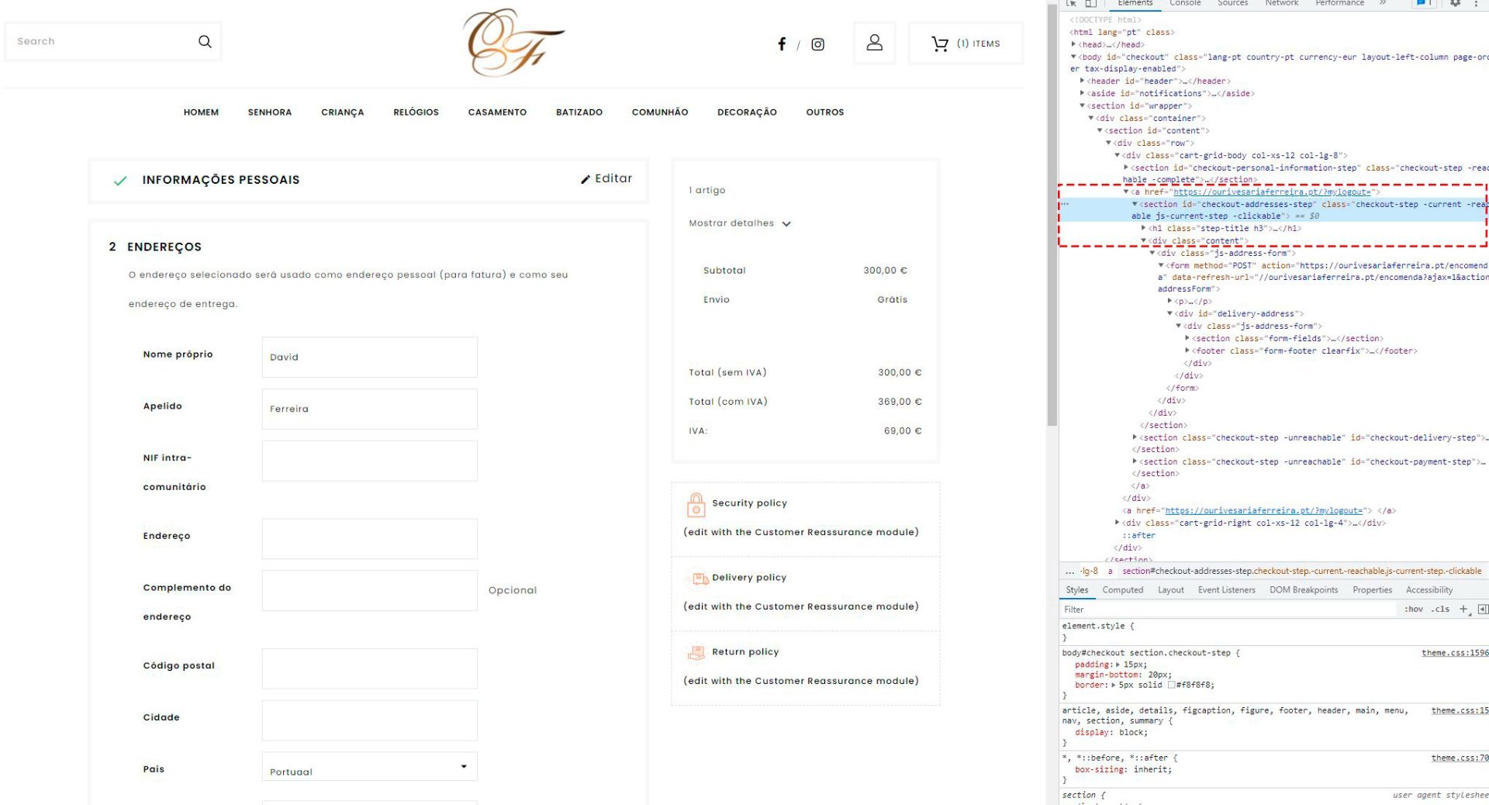Toggle the computed styles sidebar icon
The width and height of the screenshot is (1489, 805).
[1483, 610]
